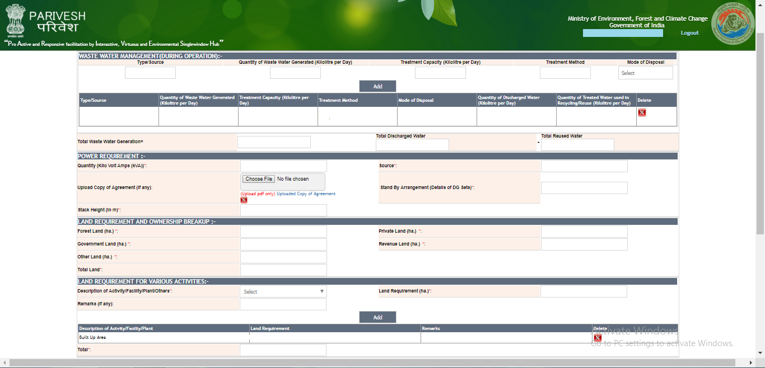Screen dimensions: 765x368
Task: Select the Private Land (ha.) field
Action: [x=584, y=232]
